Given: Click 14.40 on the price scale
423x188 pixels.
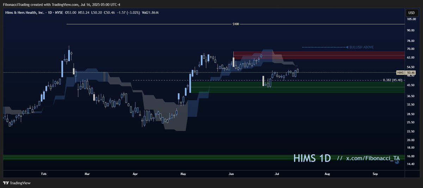Looking at the screenshot, I should click(410, 164).
